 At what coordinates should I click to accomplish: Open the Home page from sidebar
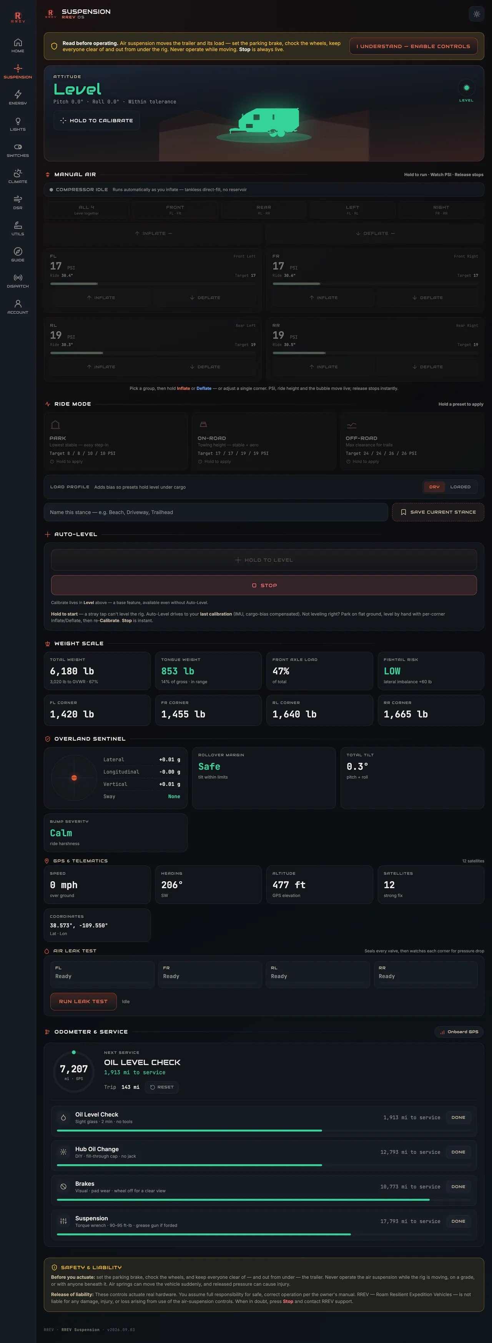point(18,45)
